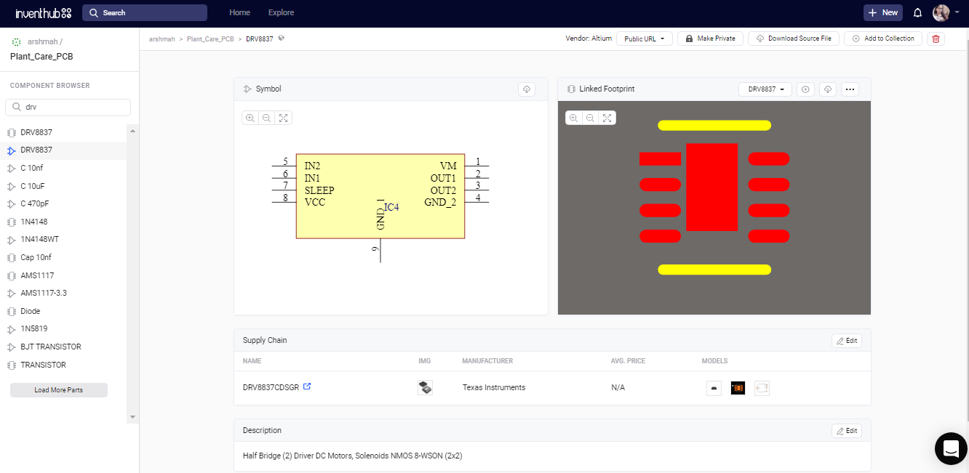969x473 pixels.
Task: Open the DRV8837CDSGR part link
Action: 271,387
